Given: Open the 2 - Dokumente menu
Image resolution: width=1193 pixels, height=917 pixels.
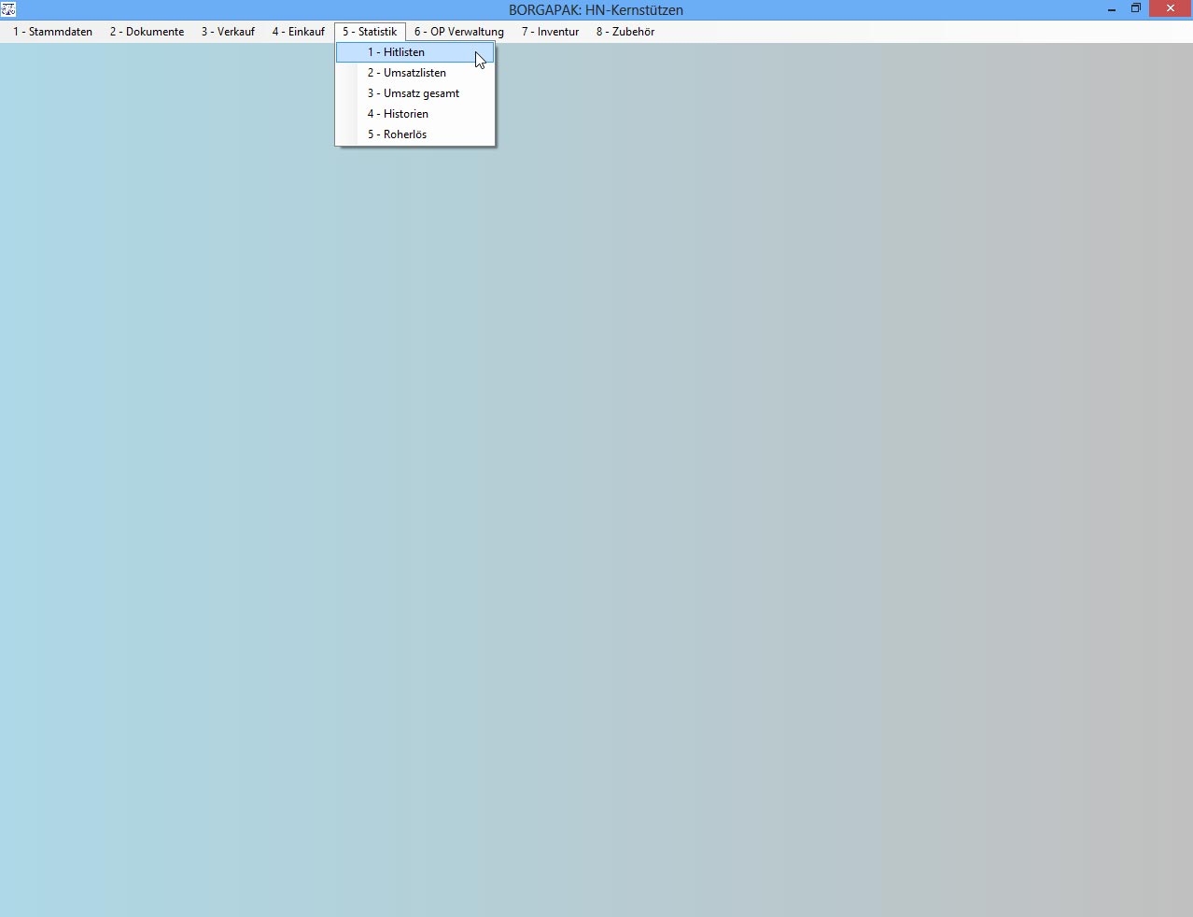Looking at the screenshot, I should pyautogui.click(x=147, y=32).
